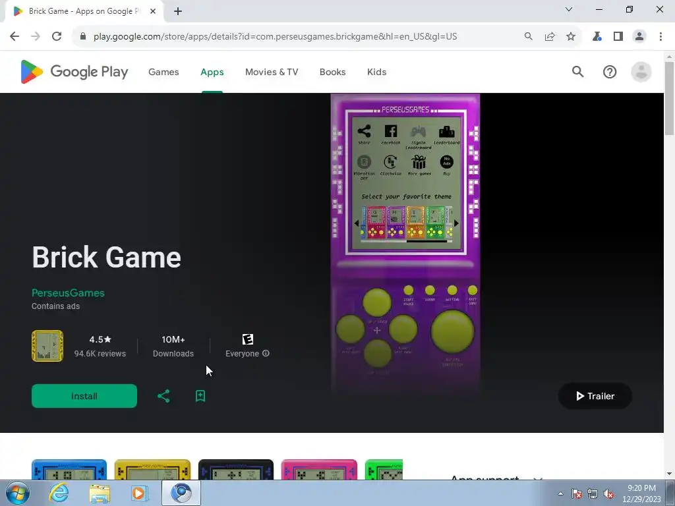Screen dimensions: 675x506
Task: Show Everyone content rating info
Action: tap(266, 353)
